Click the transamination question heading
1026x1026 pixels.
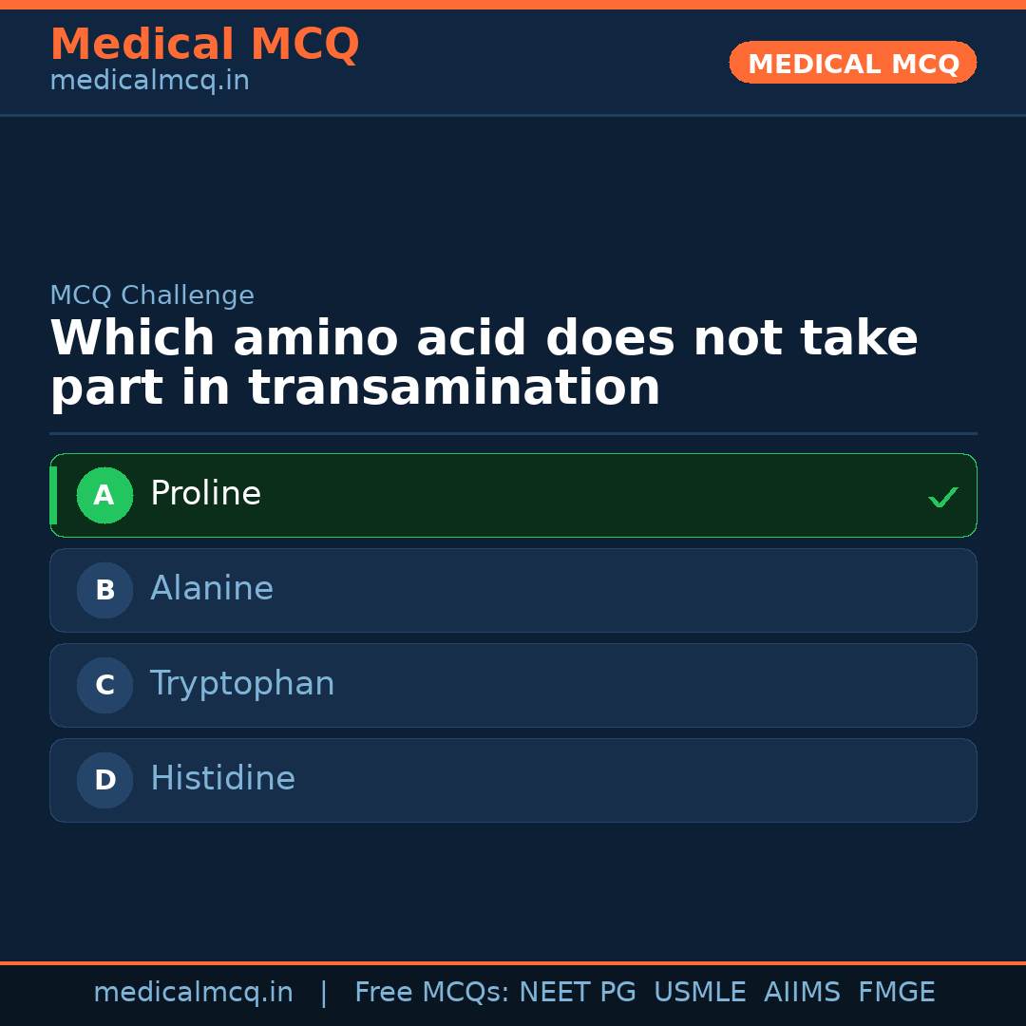pos(484,364)
